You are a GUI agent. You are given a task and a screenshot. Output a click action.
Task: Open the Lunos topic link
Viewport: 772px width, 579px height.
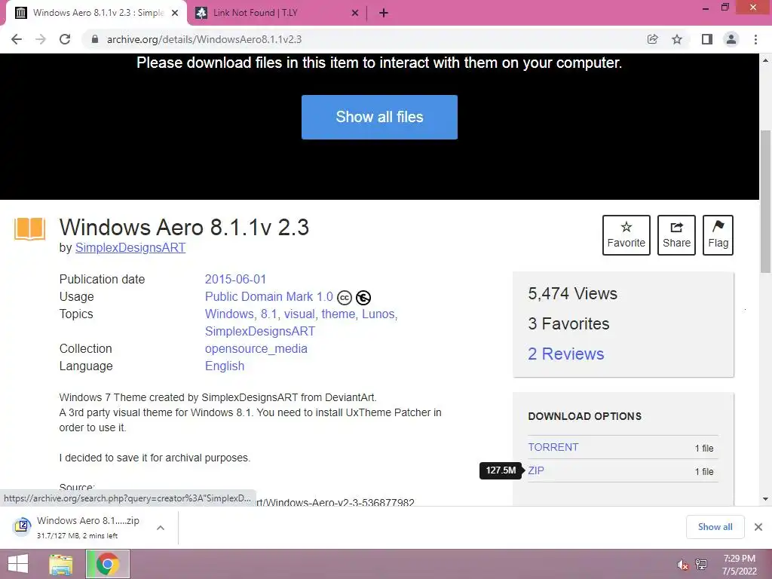378,314
